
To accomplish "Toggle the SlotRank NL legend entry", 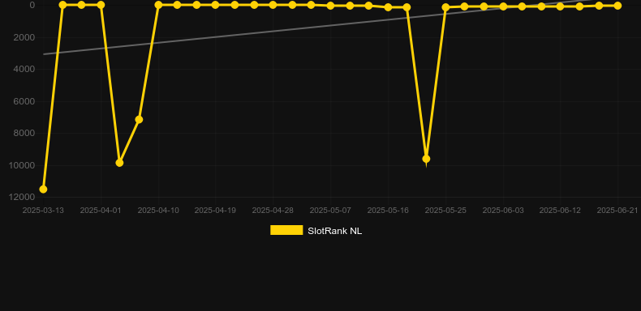I will coord(316,231).
